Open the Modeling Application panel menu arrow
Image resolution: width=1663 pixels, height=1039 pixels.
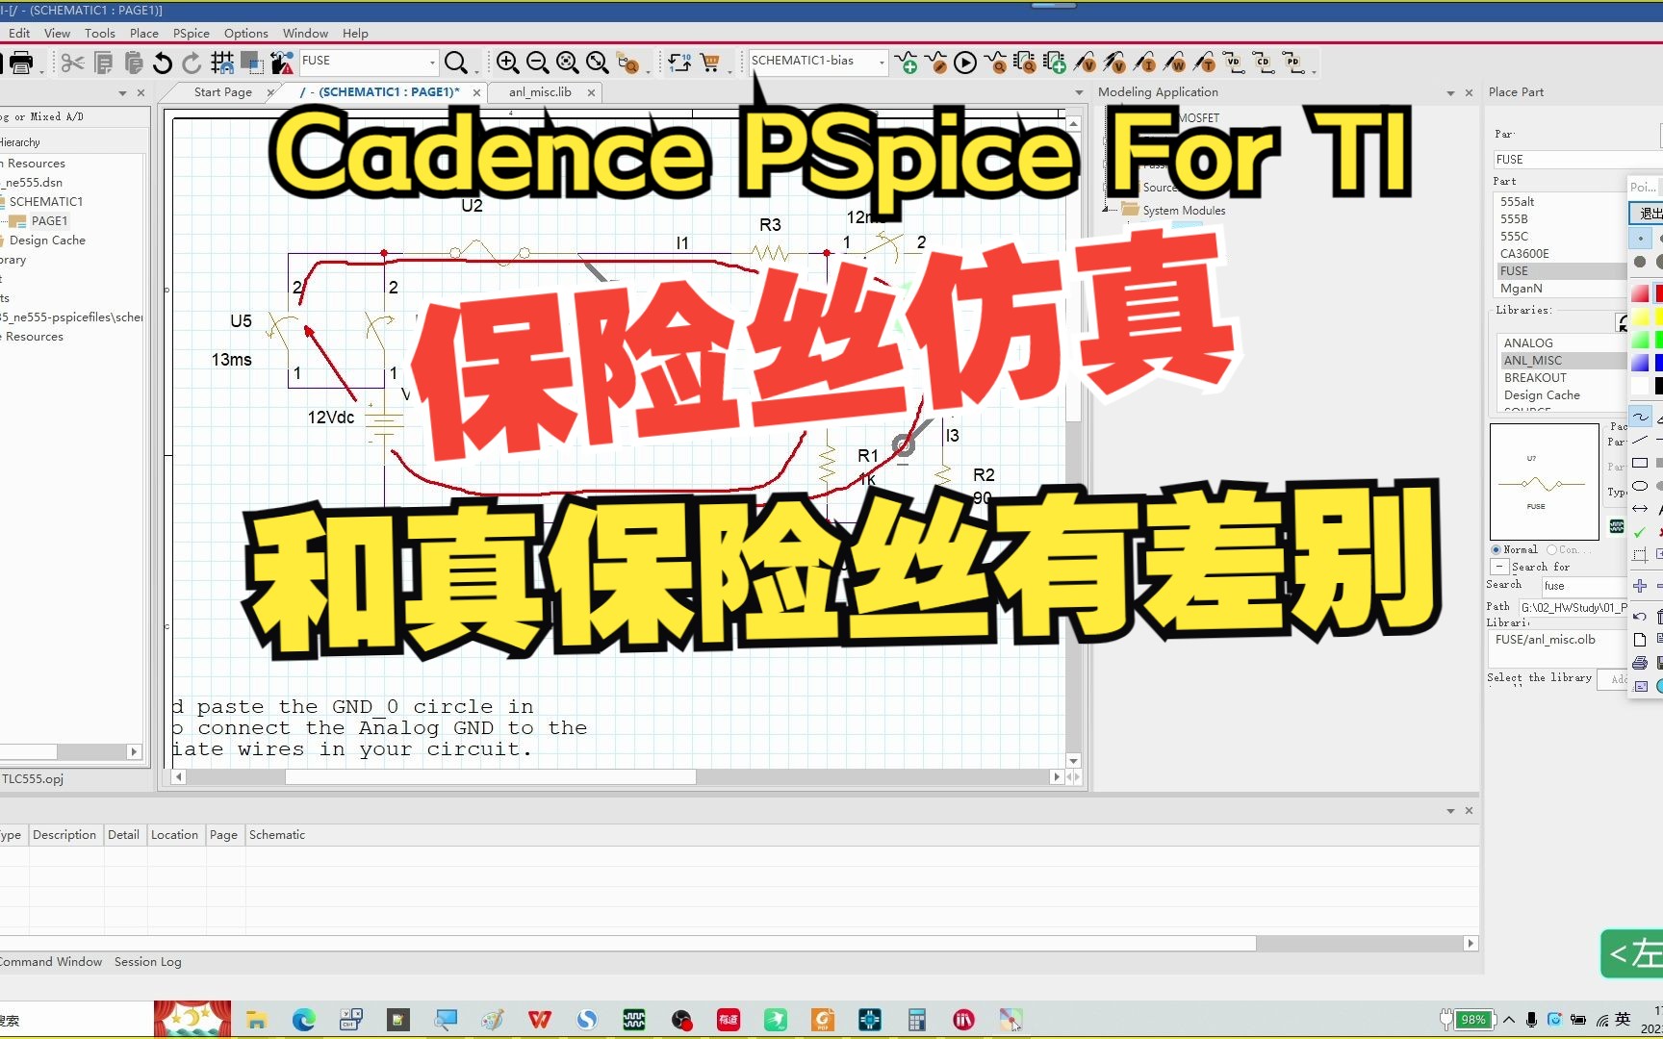click(x=1450, y=93)
